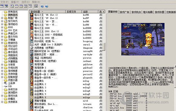Switch to the 游戏标题 tab
This screenshot has height=111, width=176.
159,12
